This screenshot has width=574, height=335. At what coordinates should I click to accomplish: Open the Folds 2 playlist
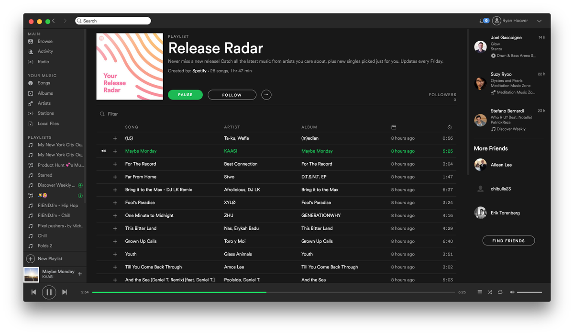coord(45,246)
